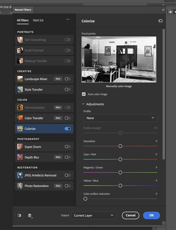Click the Depth Blur filter thumbnail icon
Screen dimensions: 176x230
pos(20,157)
